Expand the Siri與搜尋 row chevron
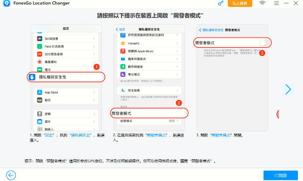The width and height of the screenshot is (303, 181). (x=94, y=39)
